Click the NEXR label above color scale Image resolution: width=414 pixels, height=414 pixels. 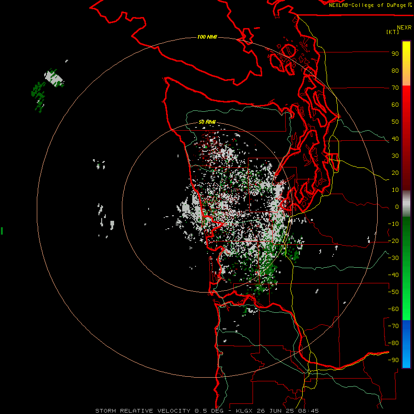404,28
